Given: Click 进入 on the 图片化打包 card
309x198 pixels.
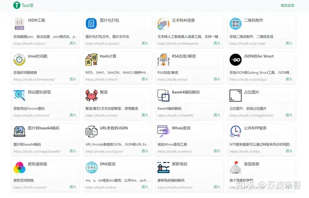Looking at the screenshot, I should pyautogui.click(x=145, y=43).
